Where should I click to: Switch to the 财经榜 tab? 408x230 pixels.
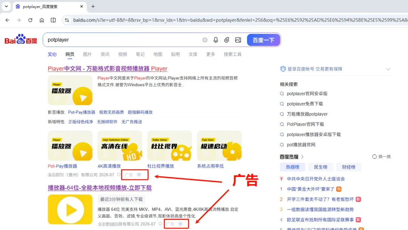click(x=349, y=167)
